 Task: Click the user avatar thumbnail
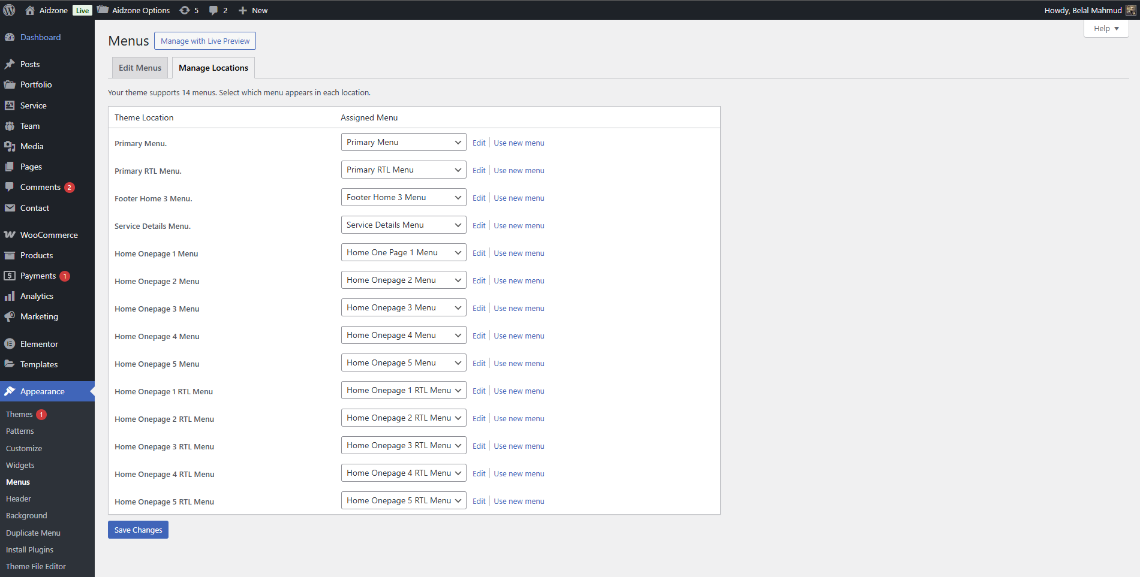(x=1130, y=10)
